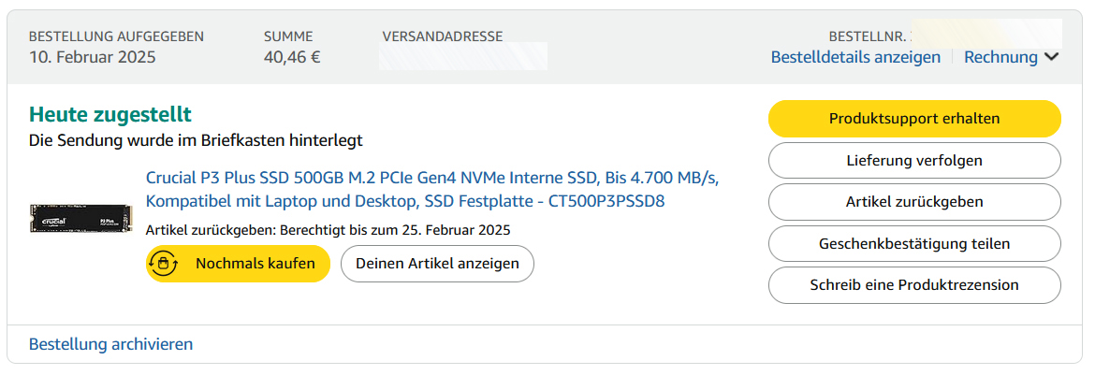Start a return with Artikel zurückgeben
Viewport: 1095px width, 375px height.
click(914, 202)
